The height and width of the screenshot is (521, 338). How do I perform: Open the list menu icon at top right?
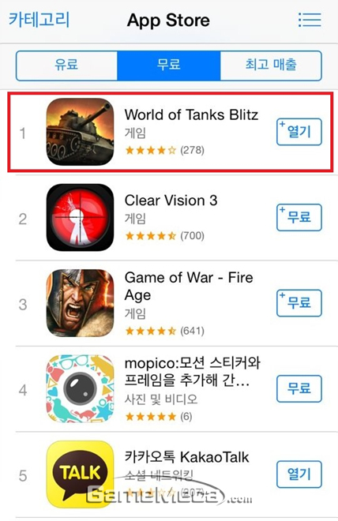[x=310, y=20]
